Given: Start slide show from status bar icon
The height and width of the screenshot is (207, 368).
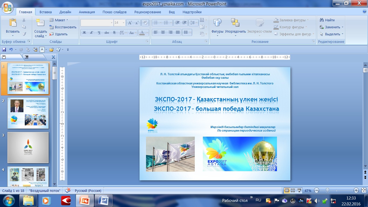Looking at the screenshot, I should pyautogui.click(x=299, y=191).
